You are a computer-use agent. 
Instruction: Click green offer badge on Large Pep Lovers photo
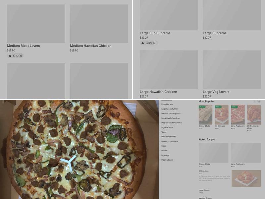235,107
